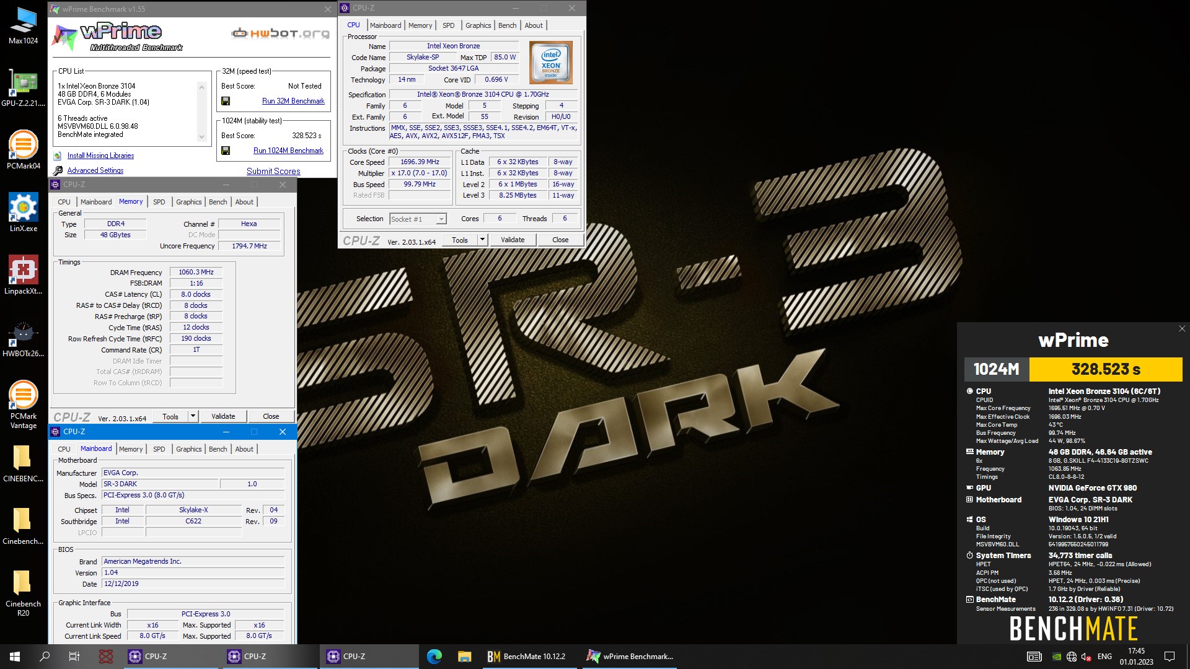
Task: Select the "SR-3 DARK" motherboard model field
Action: point(160,484)
